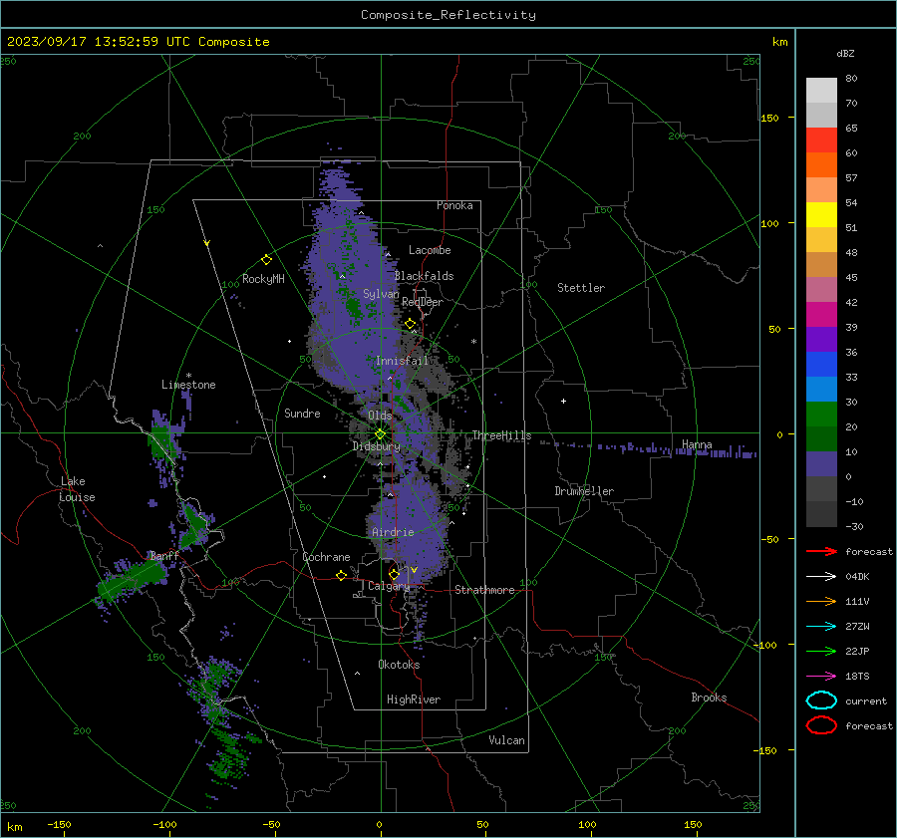This screenshot has width=897, height=838.
Task: Select the 54 dBZ yellow color swatch
Action: 821,214
